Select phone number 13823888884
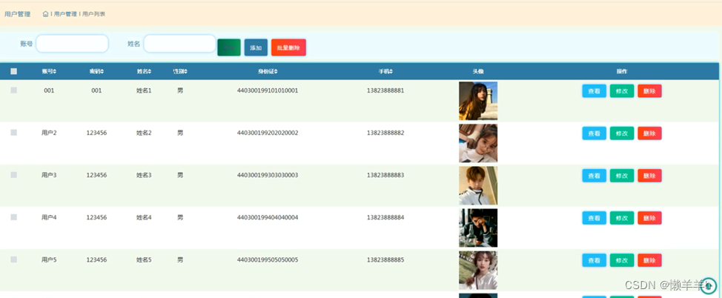Viewport: 722px width, 298px height. 385,217
